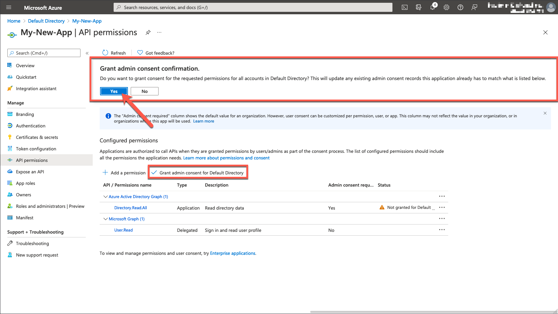Open Authentication in the sidebar
Screen dimensions: 558x314
pos(31,126)
